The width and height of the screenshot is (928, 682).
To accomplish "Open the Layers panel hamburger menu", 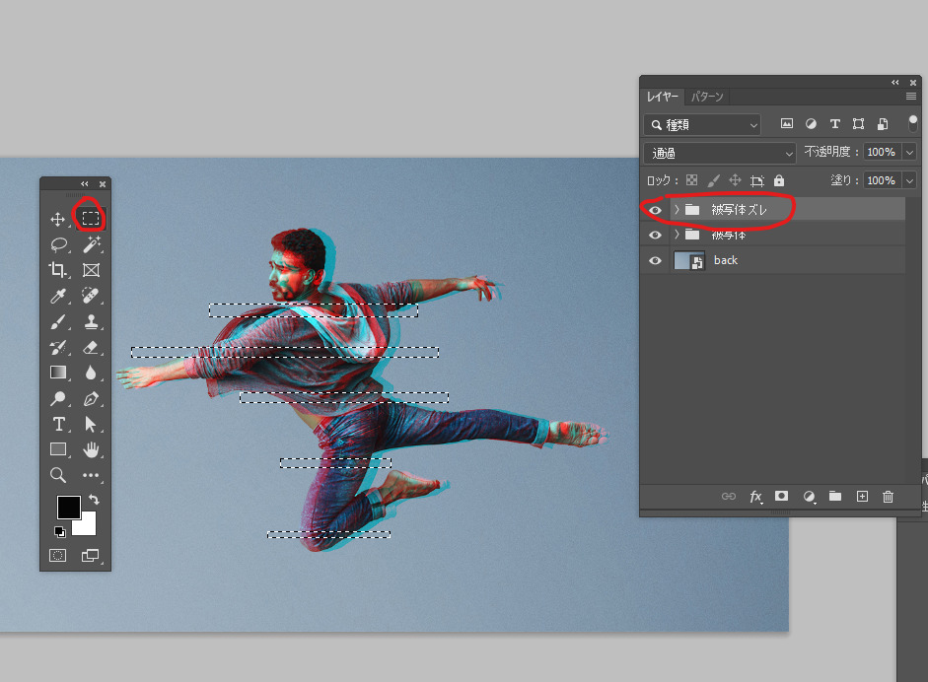I will pyautogui.click(x=911, y=97).
